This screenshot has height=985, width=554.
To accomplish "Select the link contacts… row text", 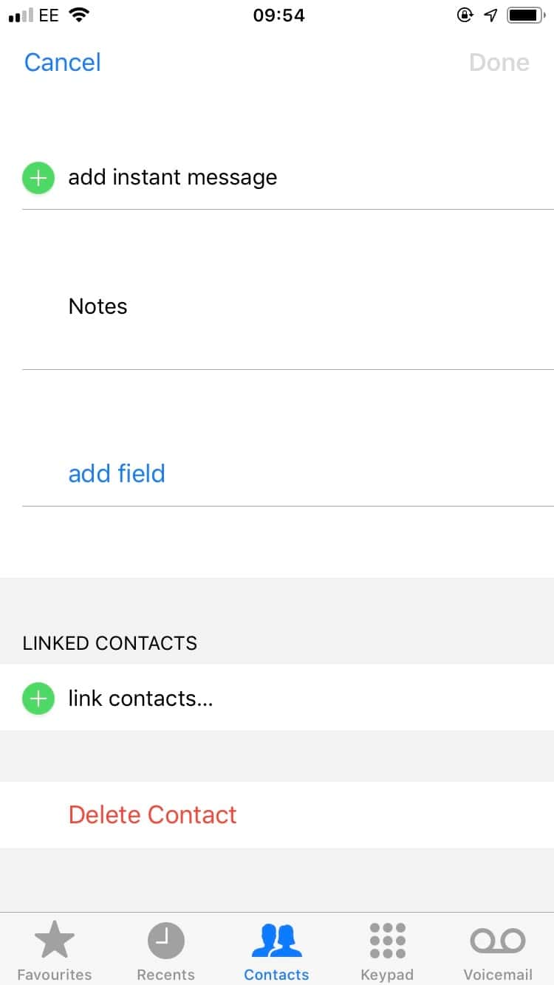I will pos(140,699).
